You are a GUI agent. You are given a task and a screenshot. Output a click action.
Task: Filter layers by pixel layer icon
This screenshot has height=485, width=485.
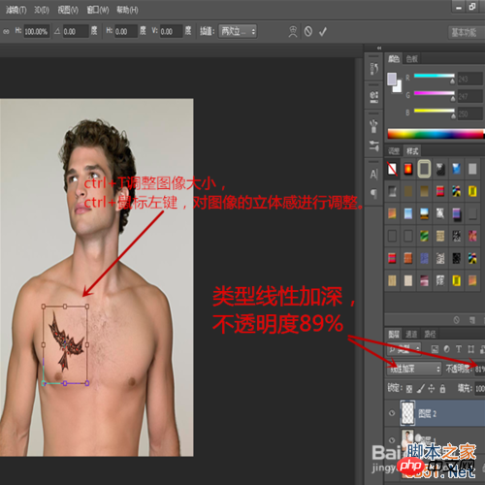[x=435, y=349]
